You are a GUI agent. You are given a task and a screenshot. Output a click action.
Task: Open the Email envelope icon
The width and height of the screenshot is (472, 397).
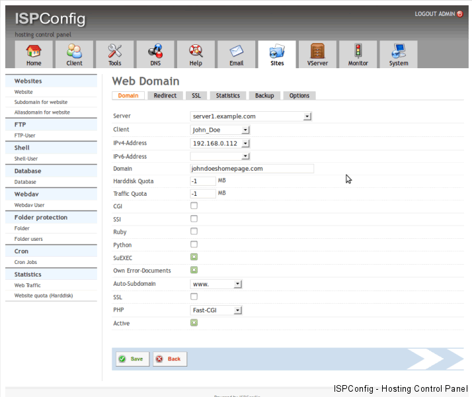[x=236, y=52]
